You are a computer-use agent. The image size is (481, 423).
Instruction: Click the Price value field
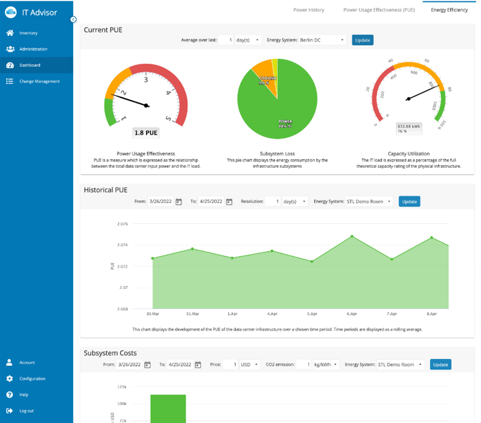(230, 364)
